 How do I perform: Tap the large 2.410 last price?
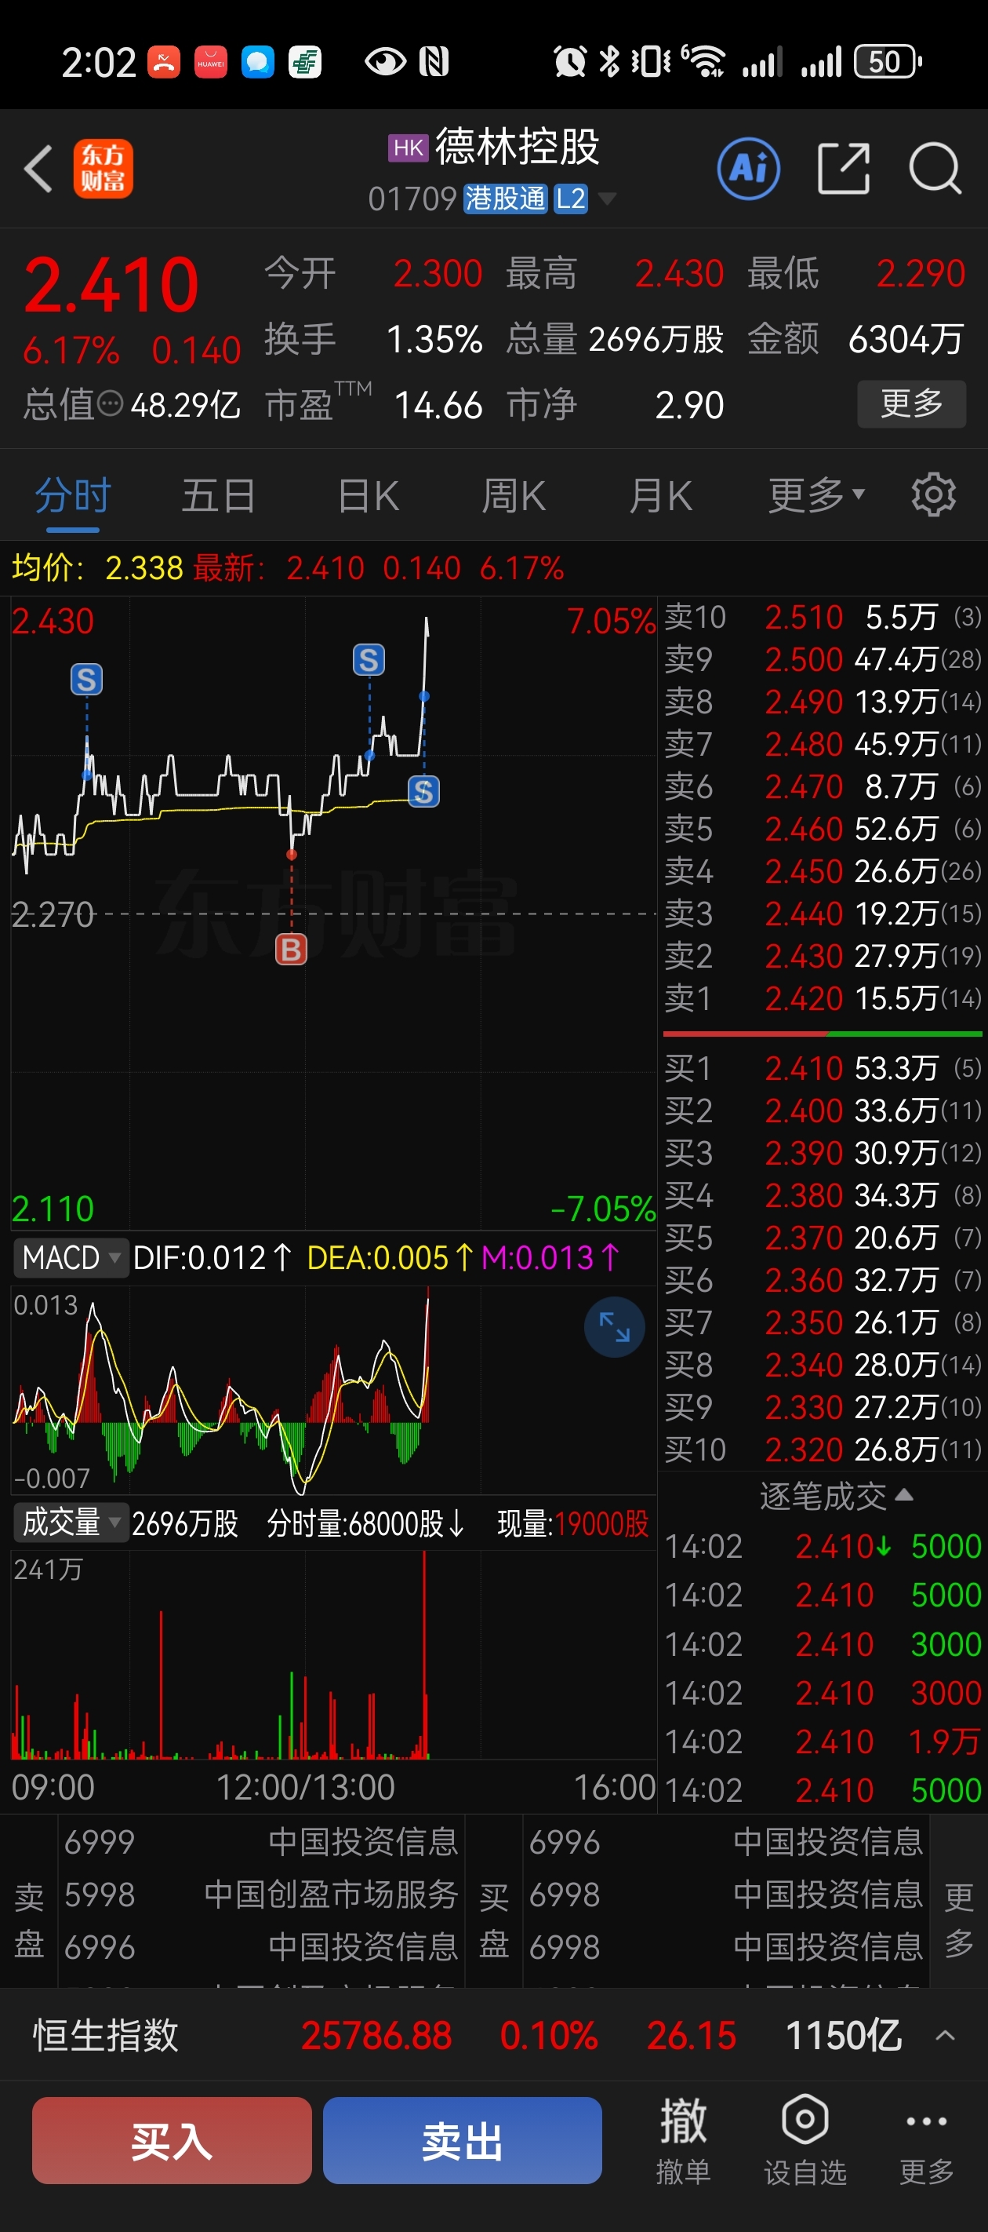point(111,284)
